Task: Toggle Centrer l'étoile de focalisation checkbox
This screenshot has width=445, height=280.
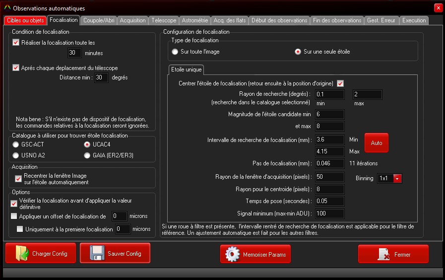Action: (x=340, y=83)
